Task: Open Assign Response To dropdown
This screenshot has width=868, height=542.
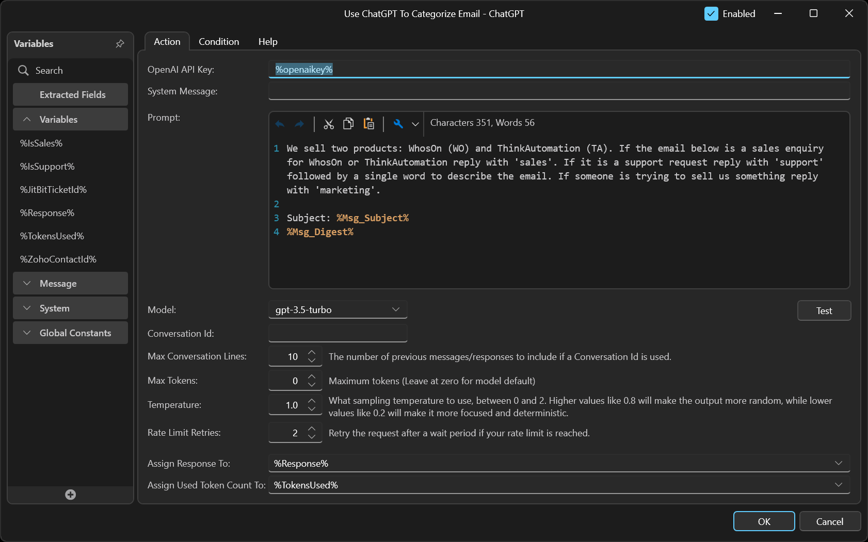Action: [559, 463]
